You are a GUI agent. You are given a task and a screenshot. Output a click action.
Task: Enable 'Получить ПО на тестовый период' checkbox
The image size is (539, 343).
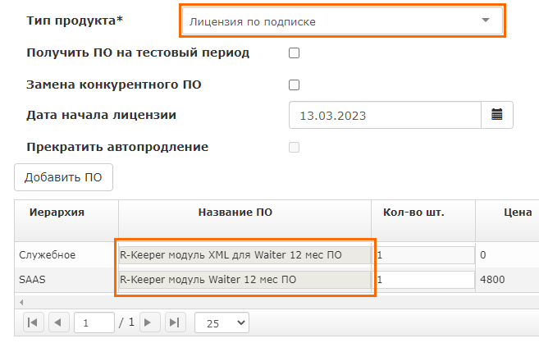pos(294,53)
